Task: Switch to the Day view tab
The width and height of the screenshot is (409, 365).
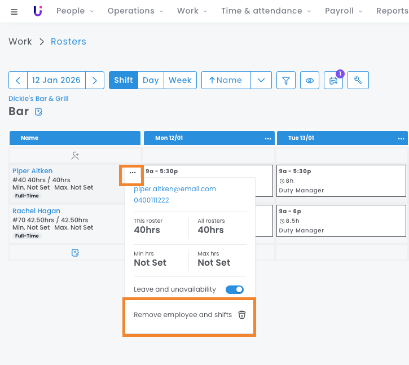Action: 151,80
